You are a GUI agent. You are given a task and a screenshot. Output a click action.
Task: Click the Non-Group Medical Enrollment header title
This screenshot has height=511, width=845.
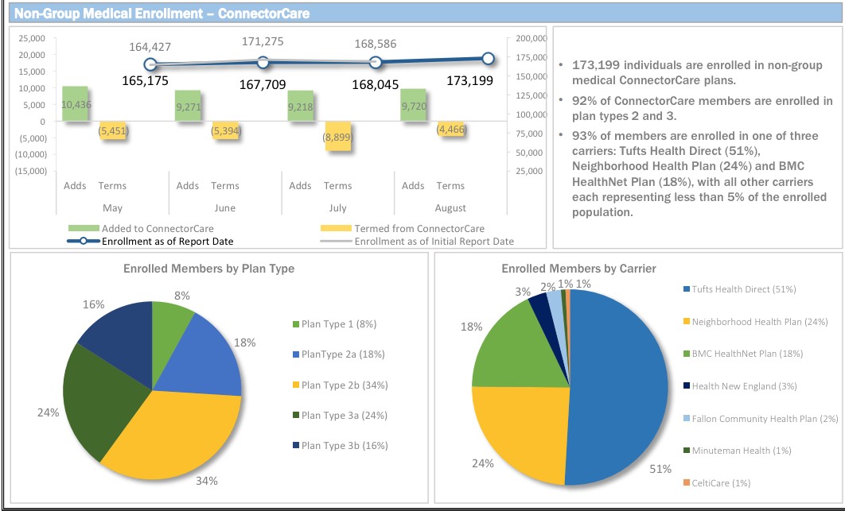click(x=162, y=14)
